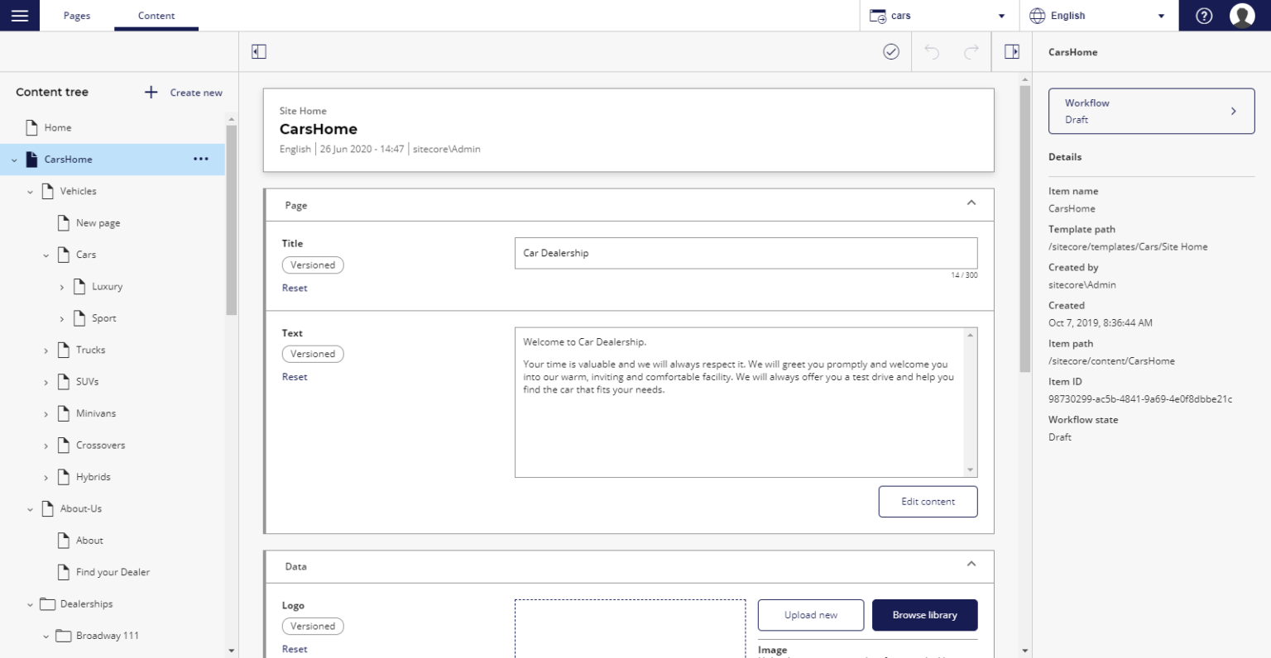Expand the Trucks tree item
This screenshot has height=658, width=1271.
(46, 350)
